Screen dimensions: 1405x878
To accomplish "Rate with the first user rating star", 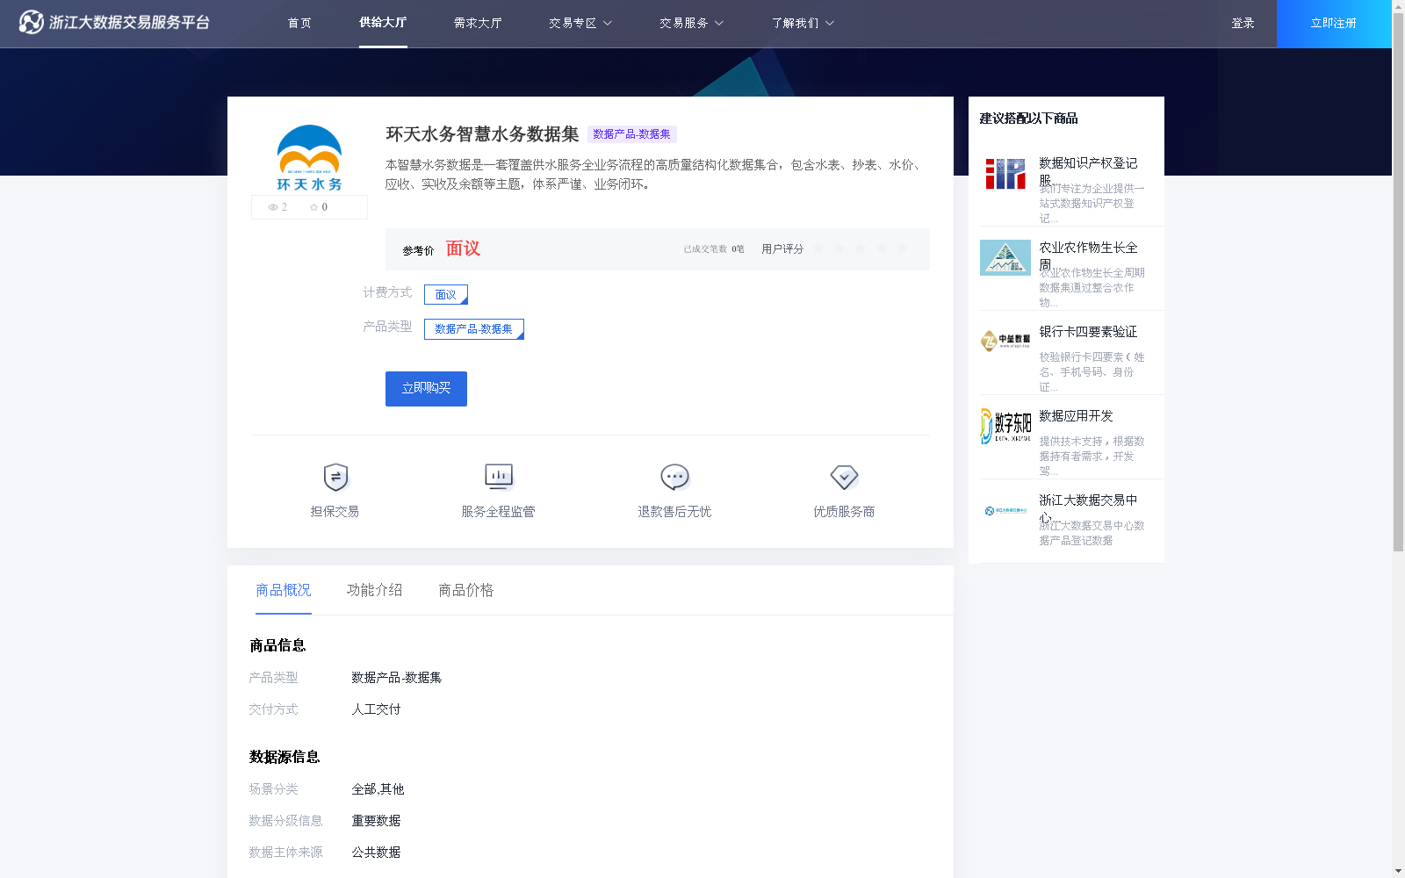I will 818,248.
